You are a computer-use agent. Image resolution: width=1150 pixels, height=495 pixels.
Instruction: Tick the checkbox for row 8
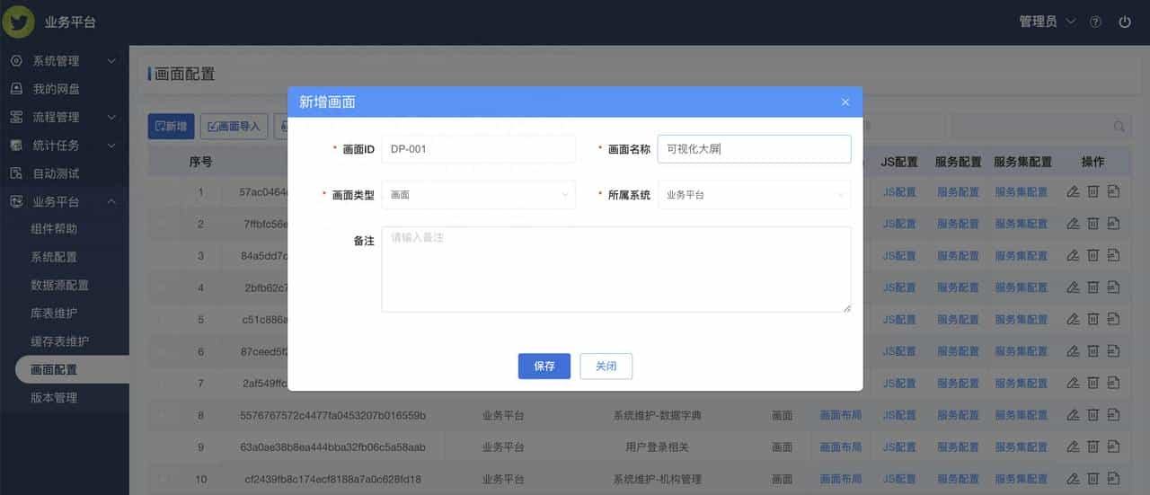164,415
